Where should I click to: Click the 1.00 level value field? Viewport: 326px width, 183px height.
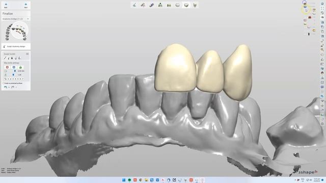pyautogui.click(x=20, y=75)
